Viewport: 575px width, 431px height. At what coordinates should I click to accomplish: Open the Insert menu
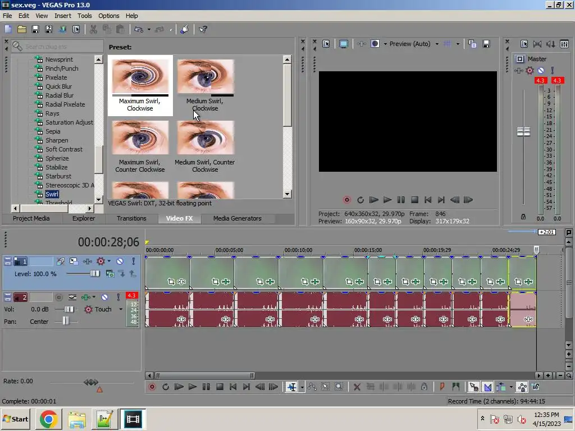coord(63,16)
